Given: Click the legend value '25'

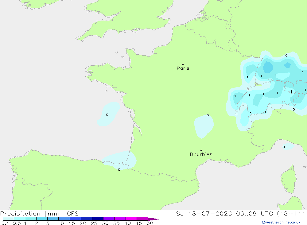Looking at the screenshot, I should (x=94, y=223).
